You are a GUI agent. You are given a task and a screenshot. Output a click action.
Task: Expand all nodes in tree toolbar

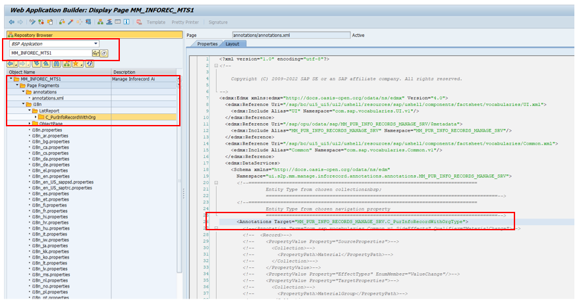coord(36,64)
